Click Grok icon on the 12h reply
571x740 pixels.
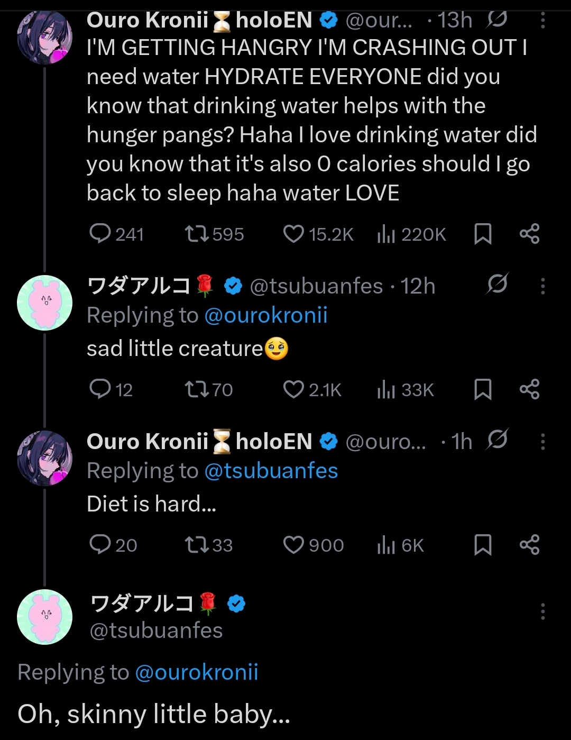497,285
